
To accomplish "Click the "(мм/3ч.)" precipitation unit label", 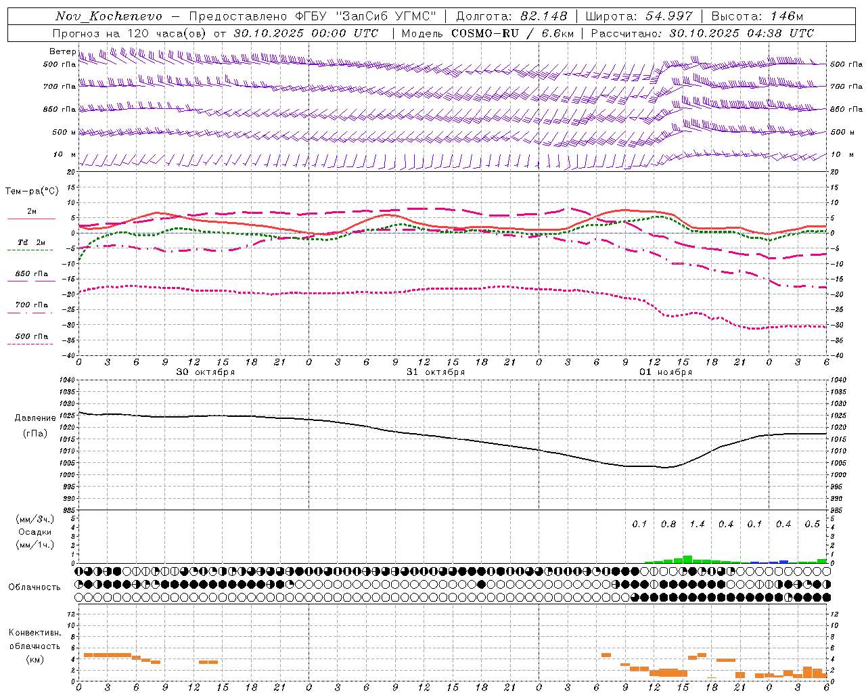I will (35, 519).
